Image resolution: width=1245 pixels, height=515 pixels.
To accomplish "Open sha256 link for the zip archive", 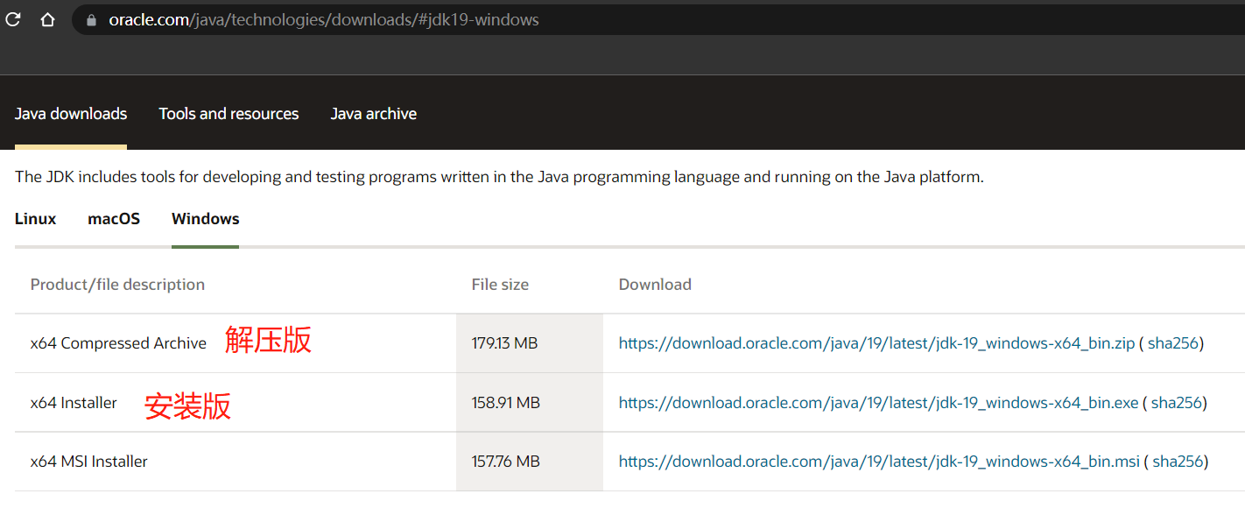I will 1172,343.
